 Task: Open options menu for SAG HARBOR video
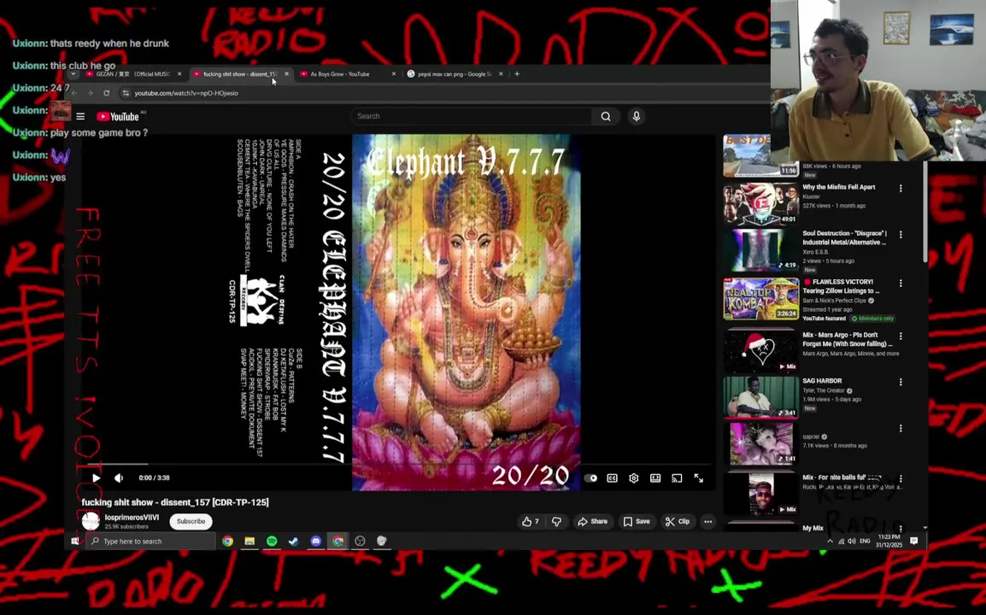901,383
